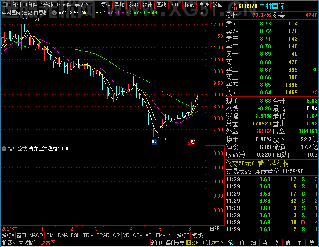Screen dimensions: 319x247
Task: Remove from watchlist via -自选
Action: [x=203, y=5]
